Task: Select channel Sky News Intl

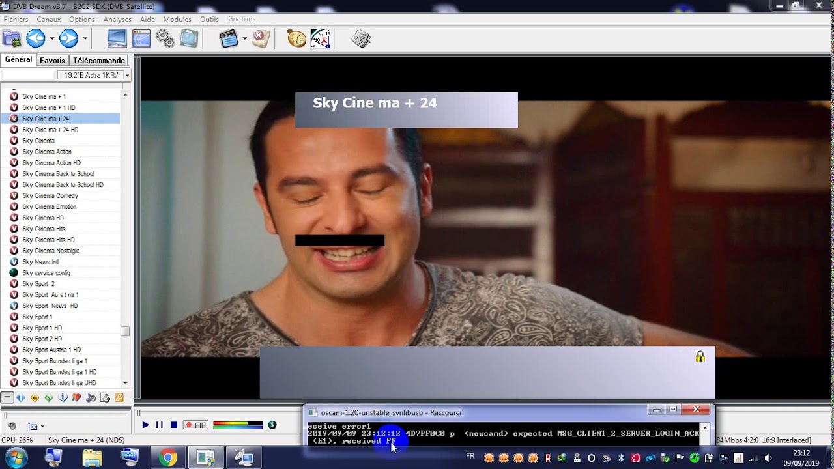Action: point(60,262)
